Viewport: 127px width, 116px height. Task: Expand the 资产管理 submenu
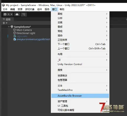click(x=80, y=101)
